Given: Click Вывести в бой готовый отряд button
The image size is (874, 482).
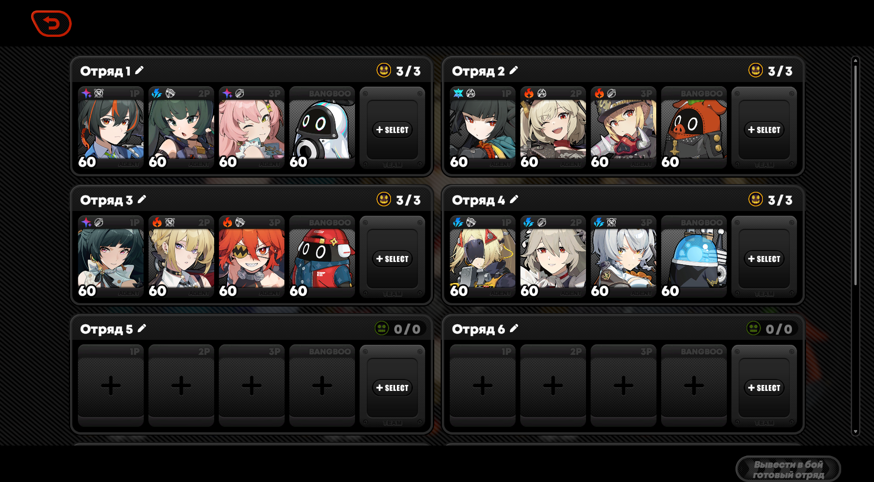Looking at the screenshot, I should point(788,469).
